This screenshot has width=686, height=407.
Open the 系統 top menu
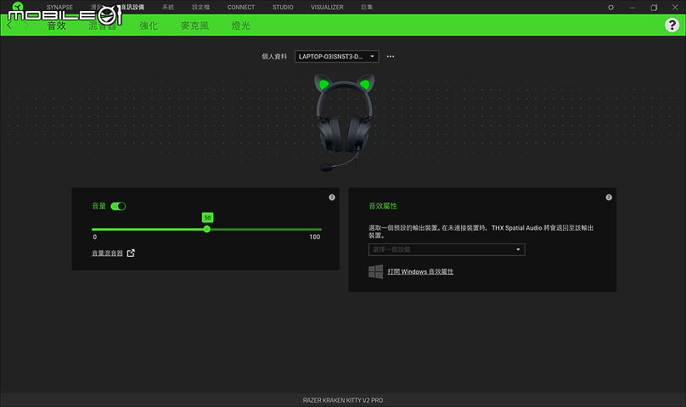[168, 7]
